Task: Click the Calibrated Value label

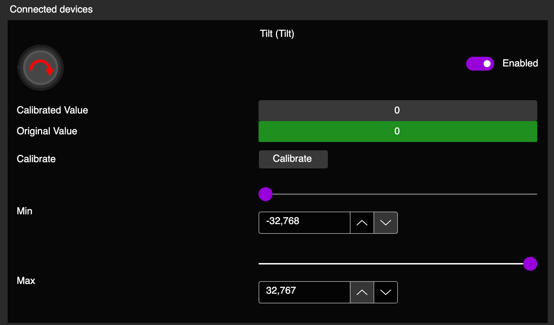Action: point(52,110)
